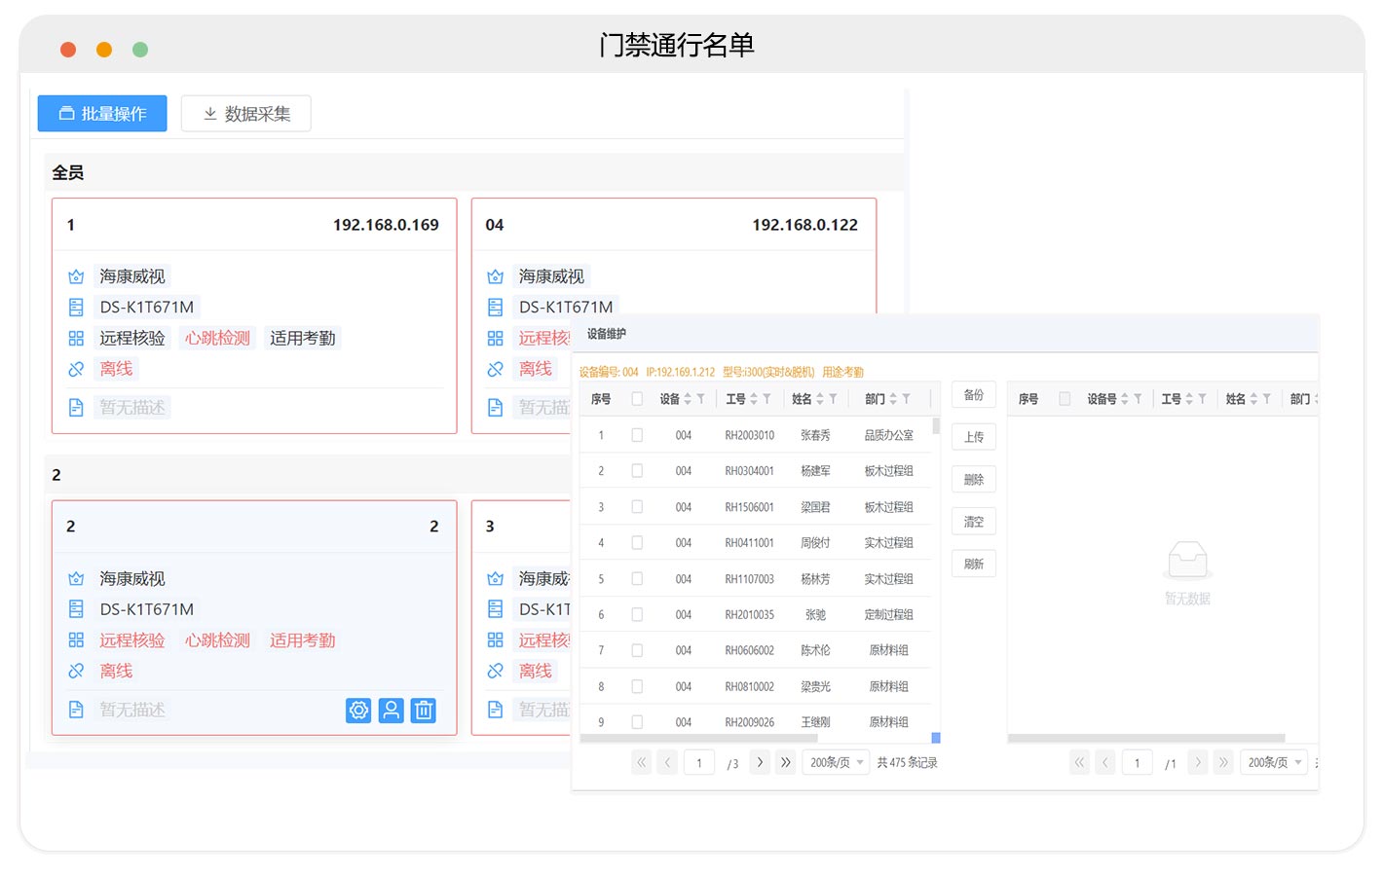Click next-page arrow under the empty table

point(1198,763)
